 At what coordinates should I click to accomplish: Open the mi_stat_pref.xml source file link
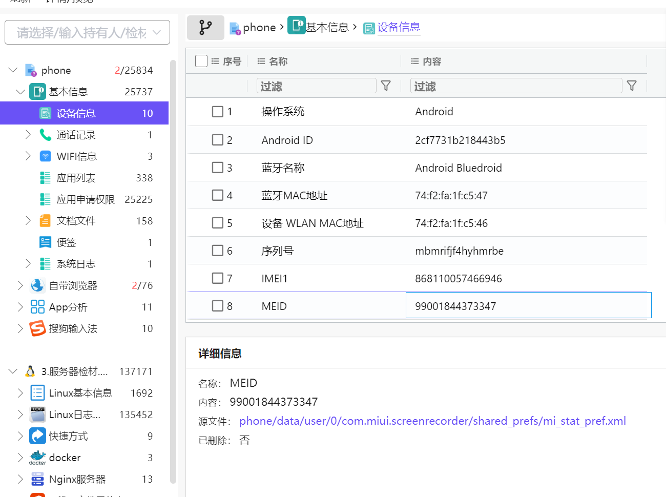(432, 421)
